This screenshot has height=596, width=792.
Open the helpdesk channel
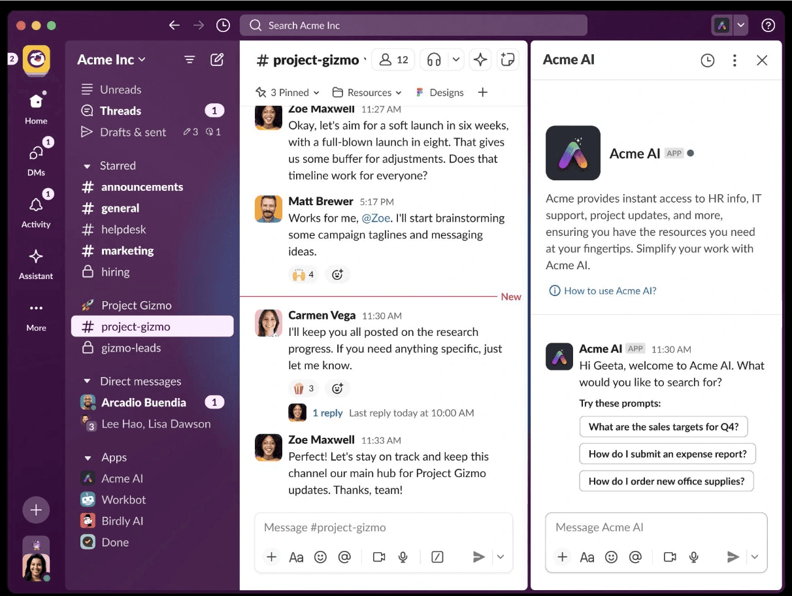click(152, 229)
